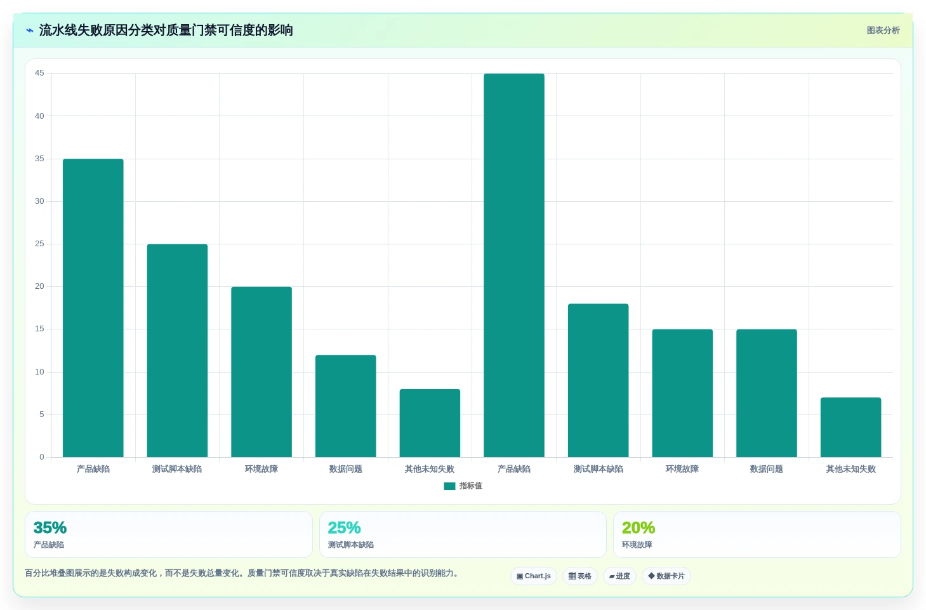Select the Chart.js tag chip
The image size is (926, 610).
click(534, 576)
